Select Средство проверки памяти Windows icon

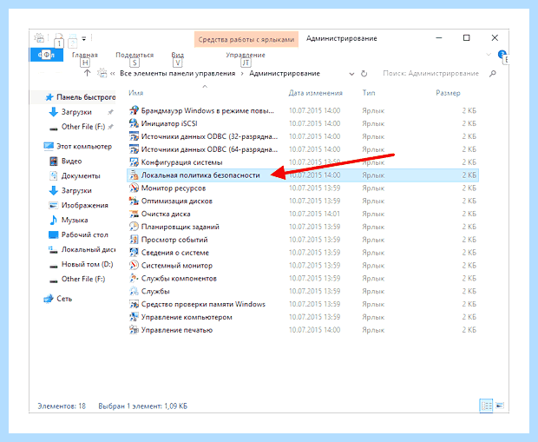pyautogui.click(x=134, y=304)
